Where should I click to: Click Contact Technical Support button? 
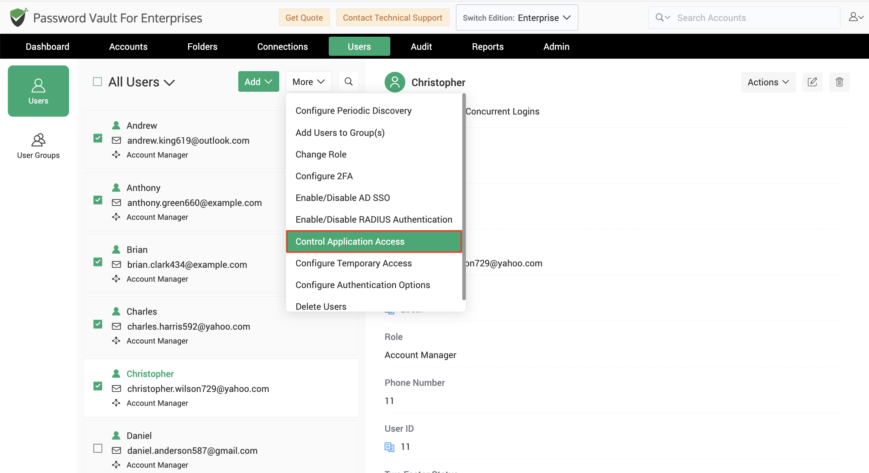tap(392, 17)
